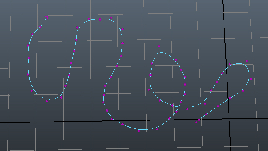Viewport: 268px width, 151px height.
Task: Select the CV right of the lowest bottom-arc CV
Action: click(157, 130)
